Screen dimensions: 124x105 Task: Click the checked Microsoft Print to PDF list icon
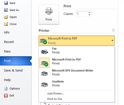pyautogui.click(x=44, y=63)
